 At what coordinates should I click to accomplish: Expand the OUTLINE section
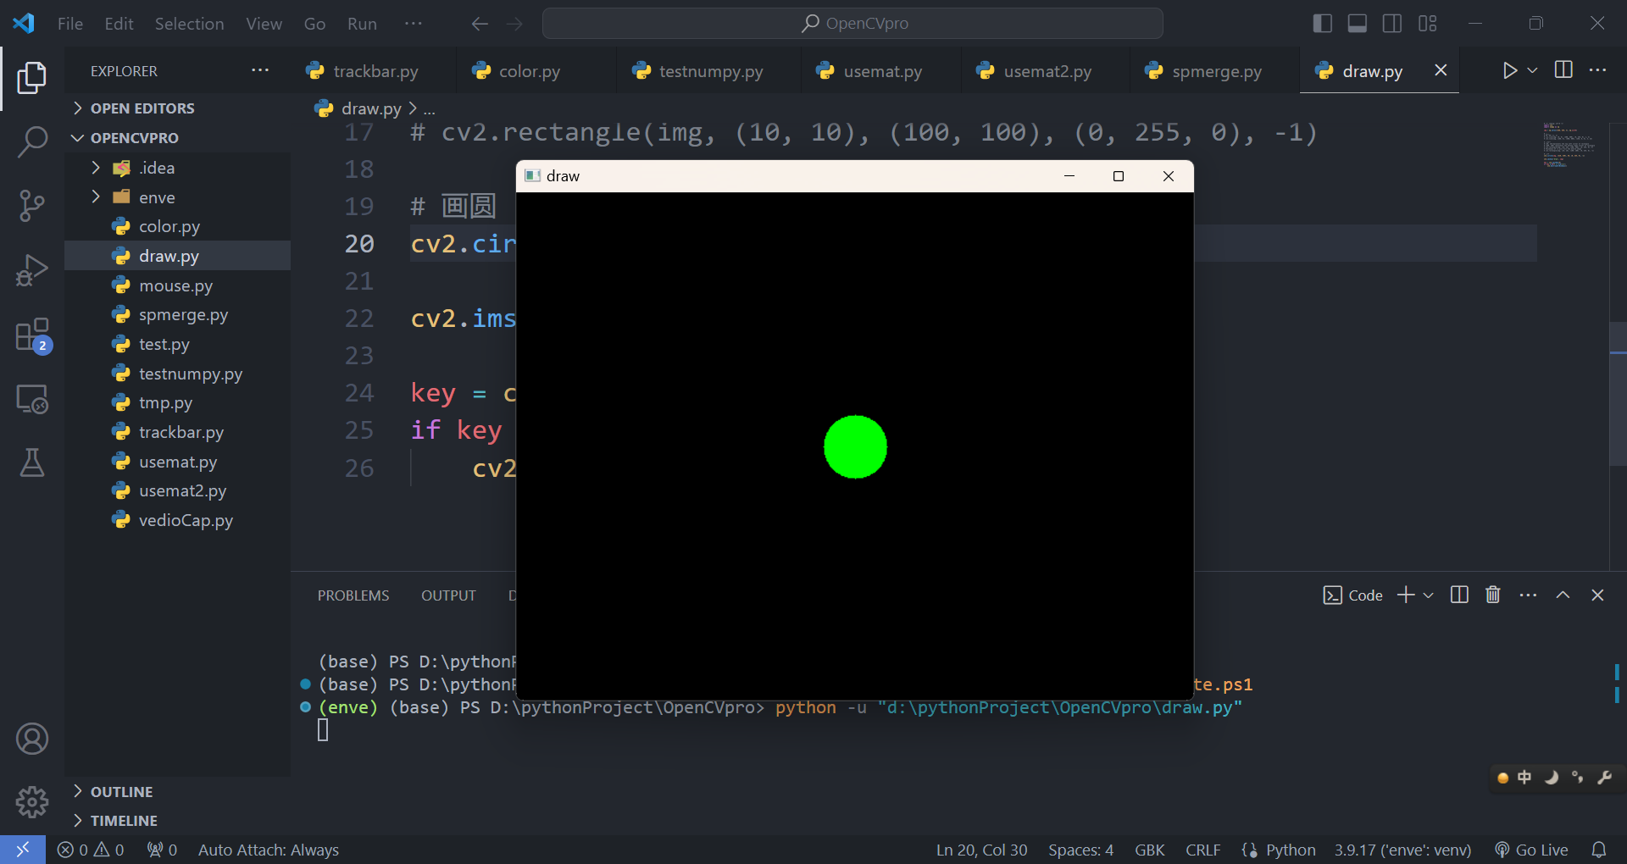(178, 791)
